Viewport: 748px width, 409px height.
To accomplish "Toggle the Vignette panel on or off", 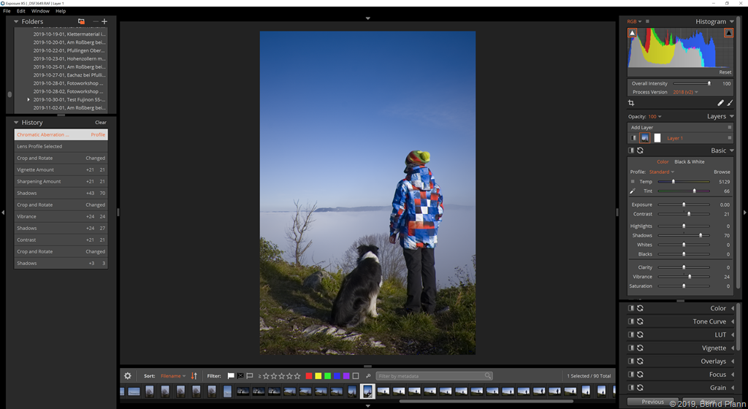I will (631, 348).
